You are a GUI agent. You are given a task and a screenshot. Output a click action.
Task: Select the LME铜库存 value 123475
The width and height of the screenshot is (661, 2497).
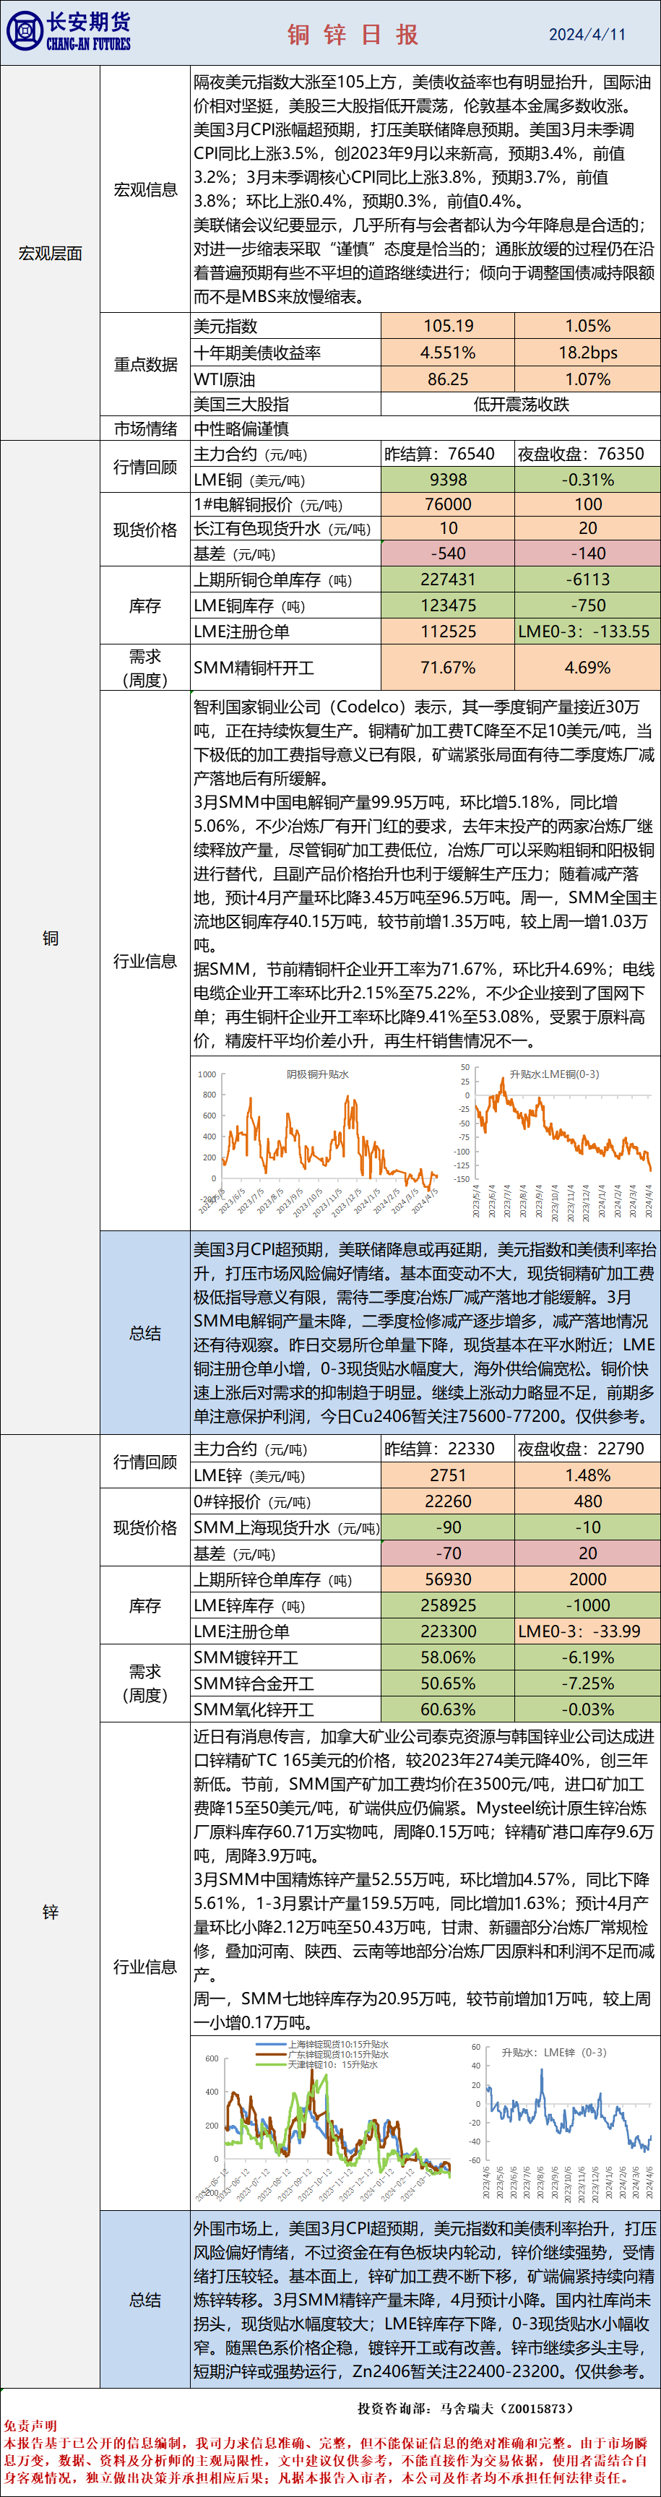pos(448,606)
